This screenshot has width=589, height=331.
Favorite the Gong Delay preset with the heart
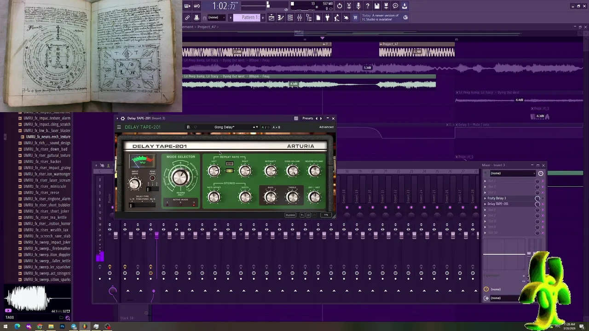(x=195, y=127)
